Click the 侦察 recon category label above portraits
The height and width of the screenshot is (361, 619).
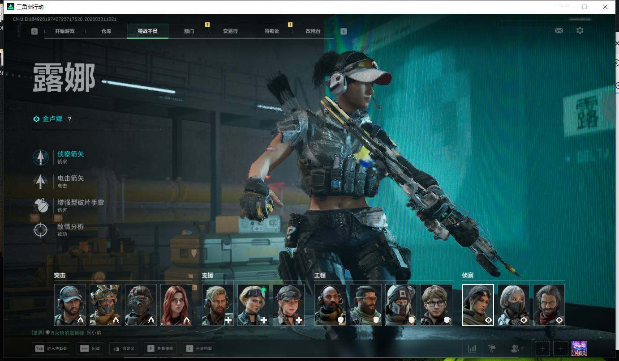coord(468,275)
